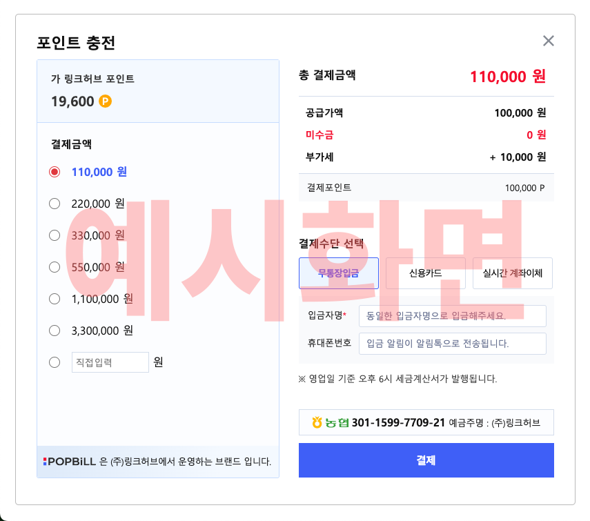Select the 220,000 원 payment amount
This screenshot has height=521, width=590.
point(55,204)
